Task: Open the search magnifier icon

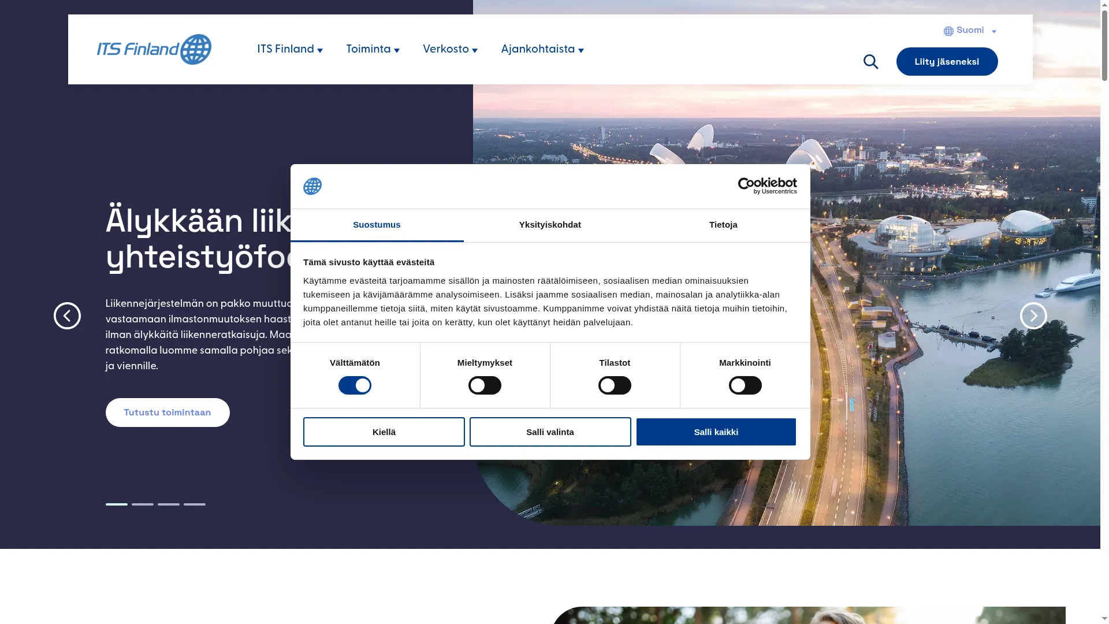Action: pyautogui.click(x=870, y=62)
